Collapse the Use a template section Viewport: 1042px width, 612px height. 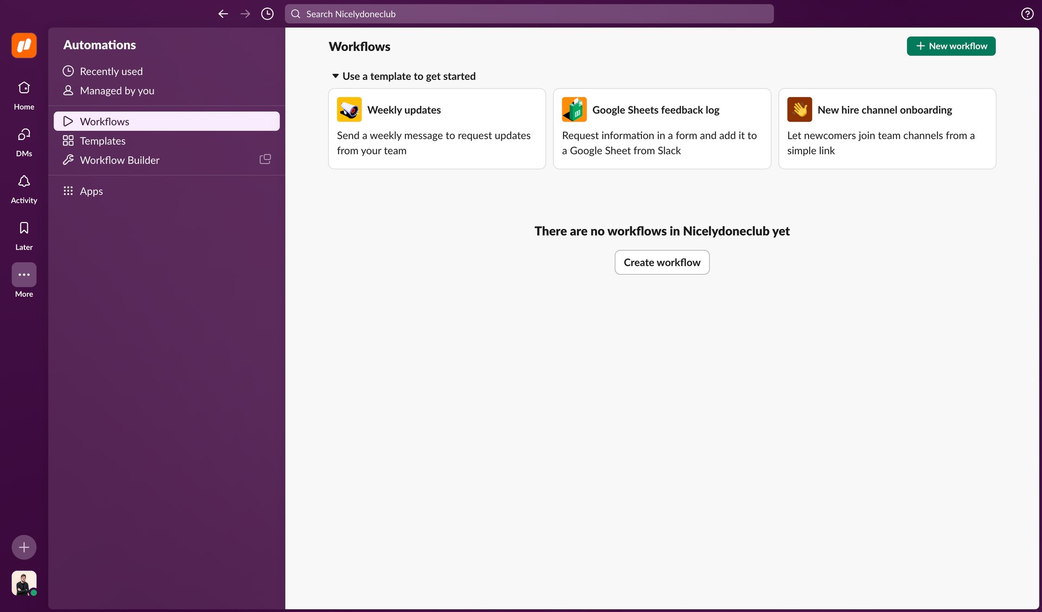(x=335, y=76)
